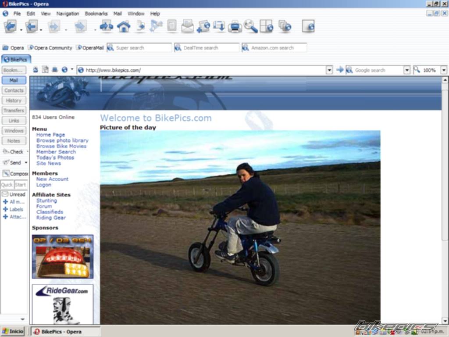Screen dimensions: 449x337
Task: Click the Super search field
Action: coord(139,47)
